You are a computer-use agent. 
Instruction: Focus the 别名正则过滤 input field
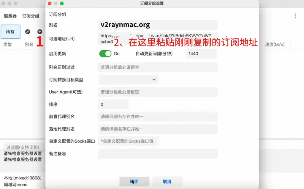click(x=158, y=67)
